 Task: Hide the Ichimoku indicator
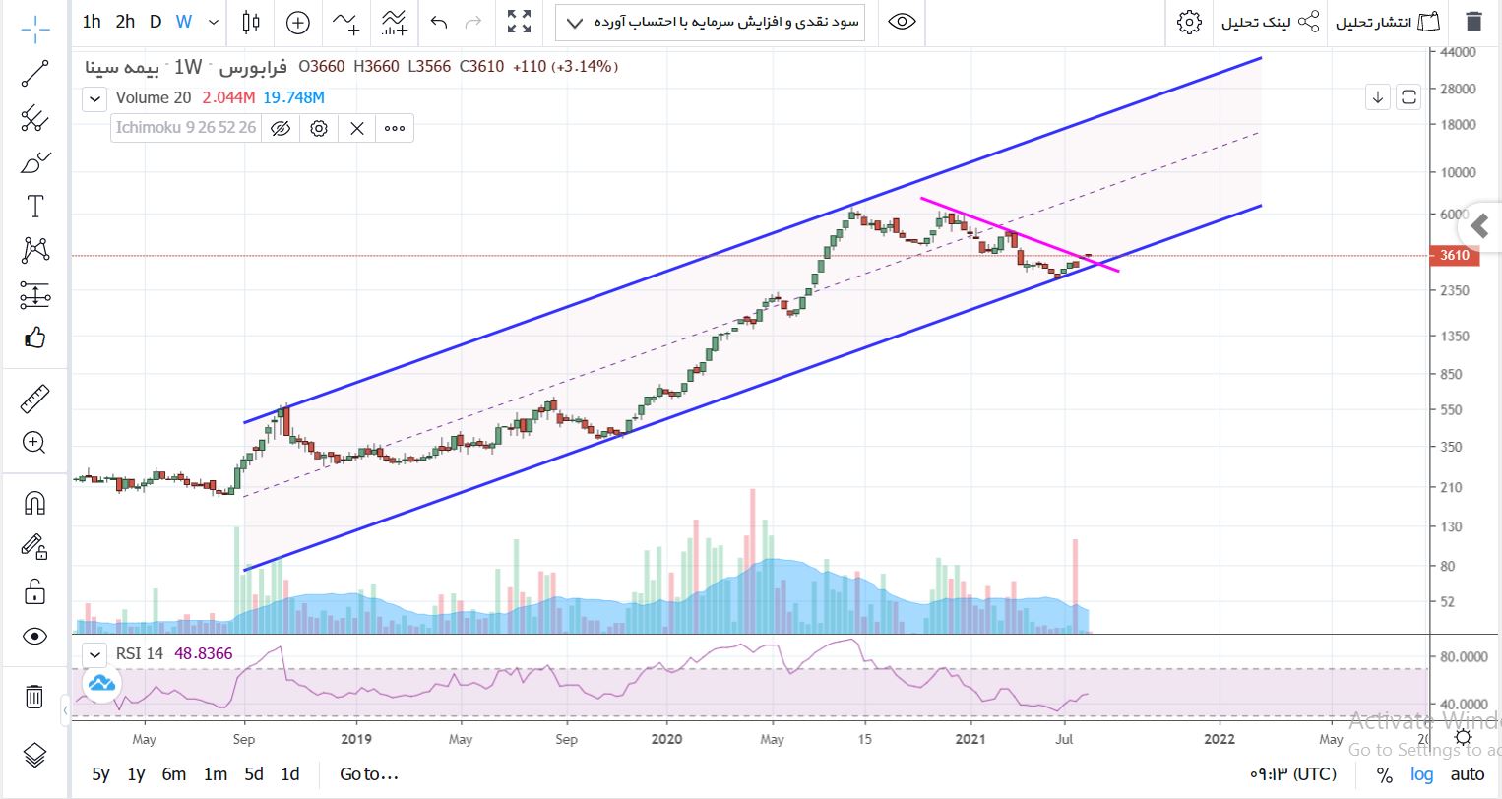281,128
